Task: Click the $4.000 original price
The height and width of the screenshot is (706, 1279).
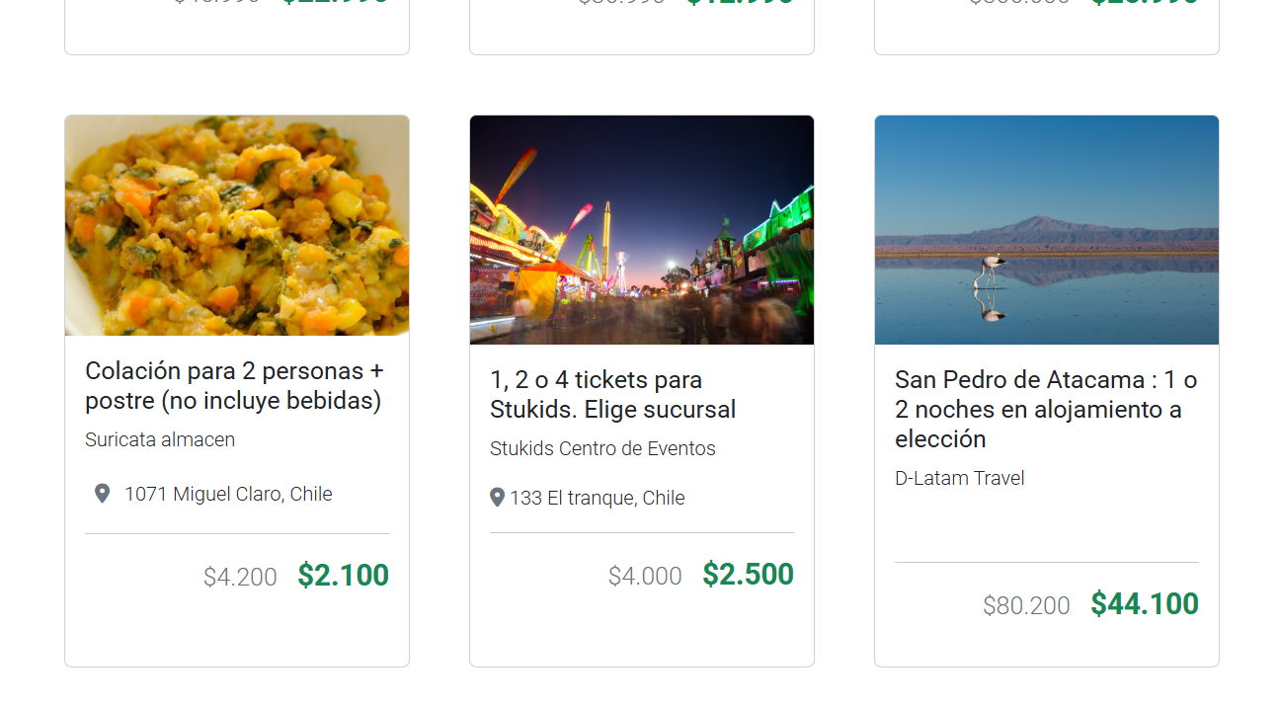Action: coord(645,577)
